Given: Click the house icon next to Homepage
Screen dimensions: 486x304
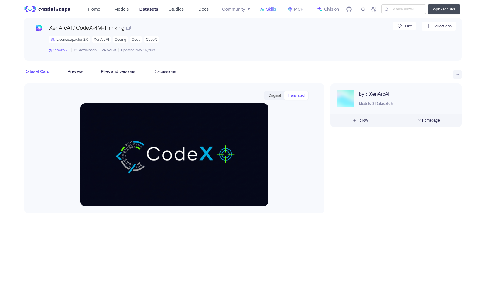Looking at the screenshot, I should point(419,120).
